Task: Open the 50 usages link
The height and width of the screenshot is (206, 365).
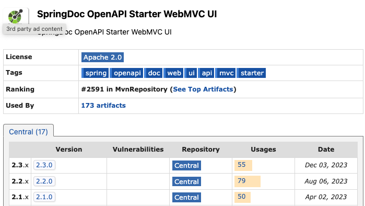Action: (x=242, y=197)
